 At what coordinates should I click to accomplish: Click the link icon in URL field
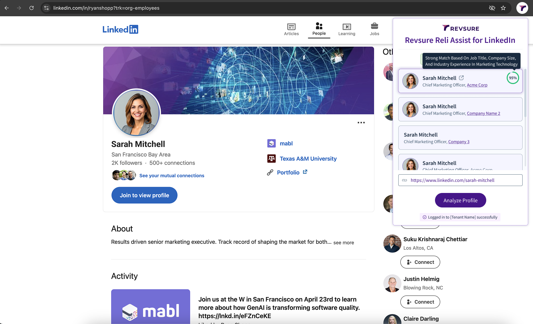coord(405,180)
